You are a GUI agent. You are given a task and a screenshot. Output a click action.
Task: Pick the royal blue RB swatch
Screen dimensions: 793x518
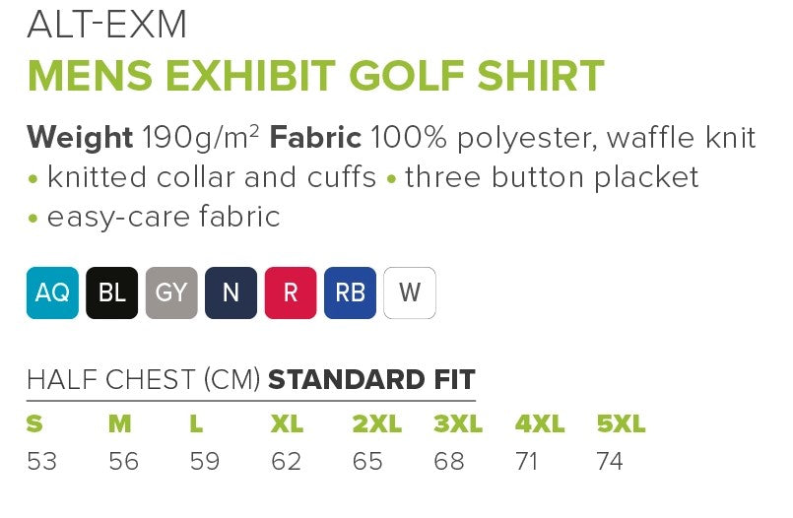tap(350, 293)
